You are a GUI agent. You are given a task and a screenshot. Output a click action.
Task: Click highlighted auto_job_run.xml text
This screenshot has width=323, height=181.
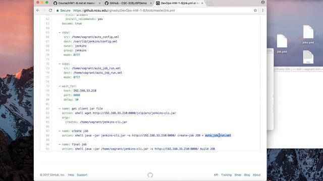[x=218, y=135]
